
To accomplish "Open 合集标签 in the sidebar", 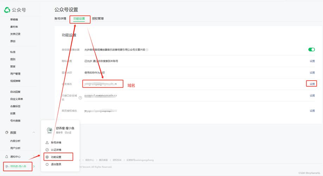I will (x=15, y=106).
